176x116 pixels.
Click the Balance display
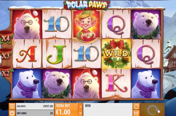(x=35, y=106)
